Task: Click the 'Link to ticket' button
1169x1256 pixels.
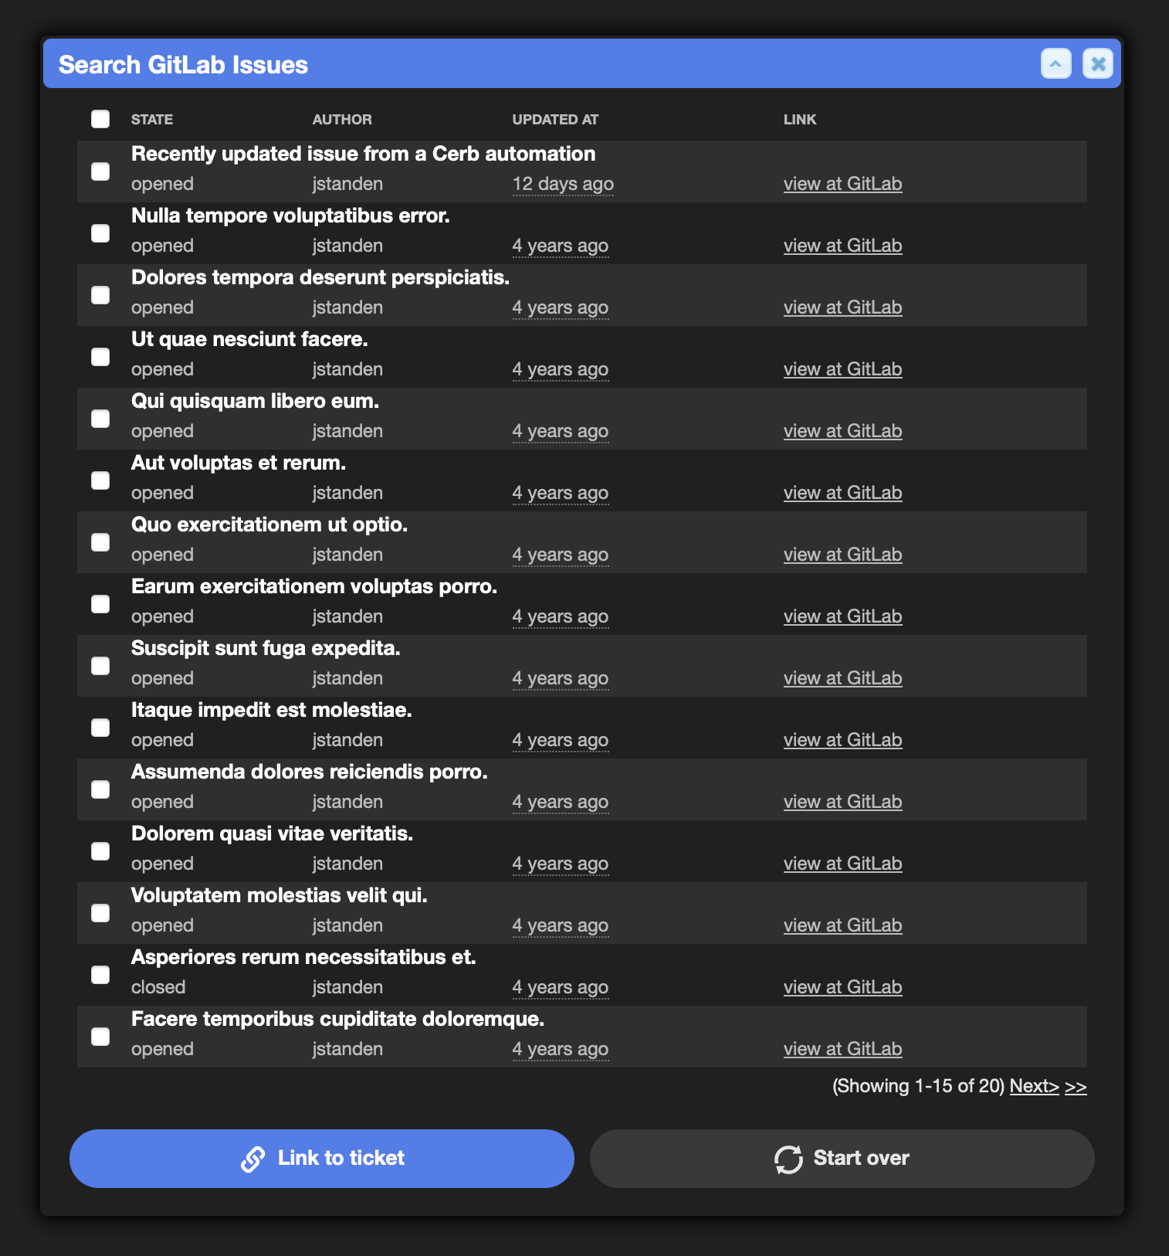Action: [322, 1159]
